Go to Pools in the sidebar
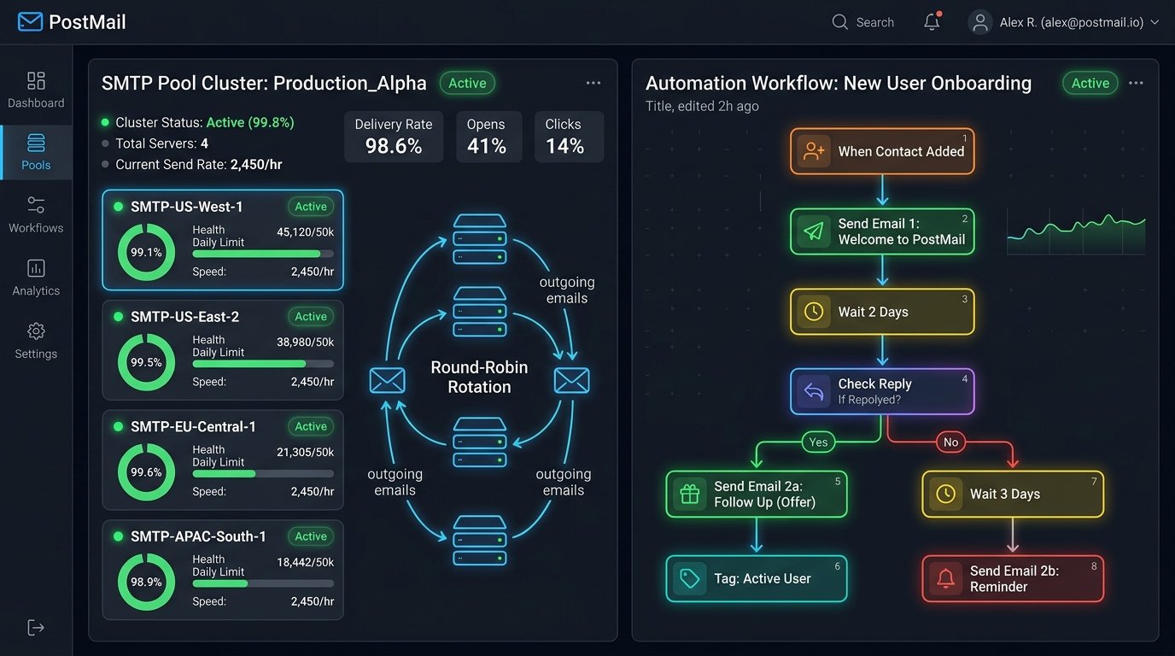 coord(36,153)
